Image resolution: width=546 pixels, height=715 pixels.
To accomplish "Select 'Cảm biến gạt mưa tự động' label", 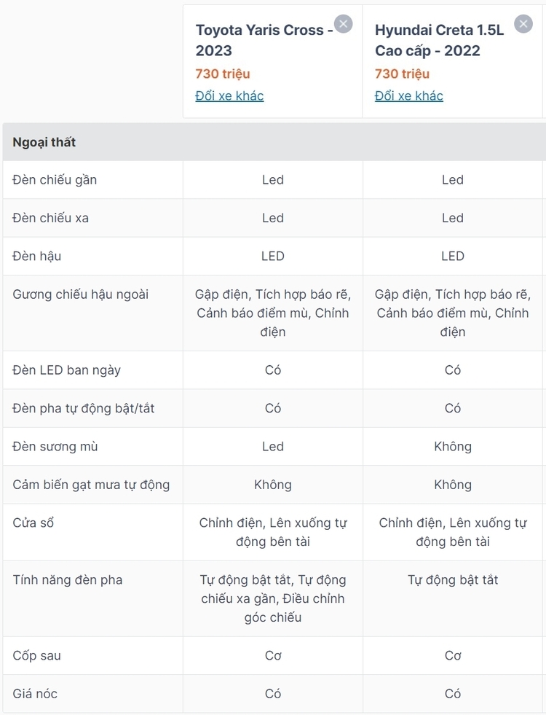I will point(91,485).
